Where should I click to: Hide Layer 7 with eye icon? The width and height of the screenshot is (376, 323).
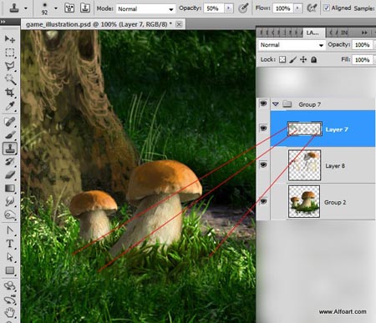(x=263, y=129)
